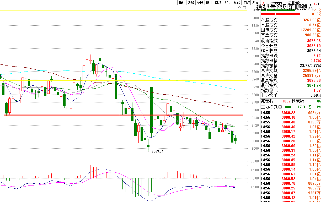Image resolution: width=321 pixels, height=202 pixels.
Task: Click the 叠加 overlay button
Action: 191,2
